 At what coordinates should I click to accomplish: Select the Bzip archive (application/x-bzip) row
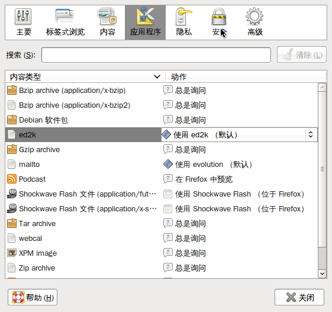tap(162, 91)
